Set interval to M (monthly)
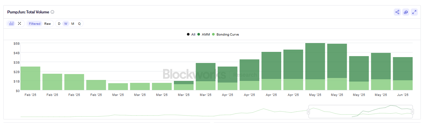 pos(72,23)
